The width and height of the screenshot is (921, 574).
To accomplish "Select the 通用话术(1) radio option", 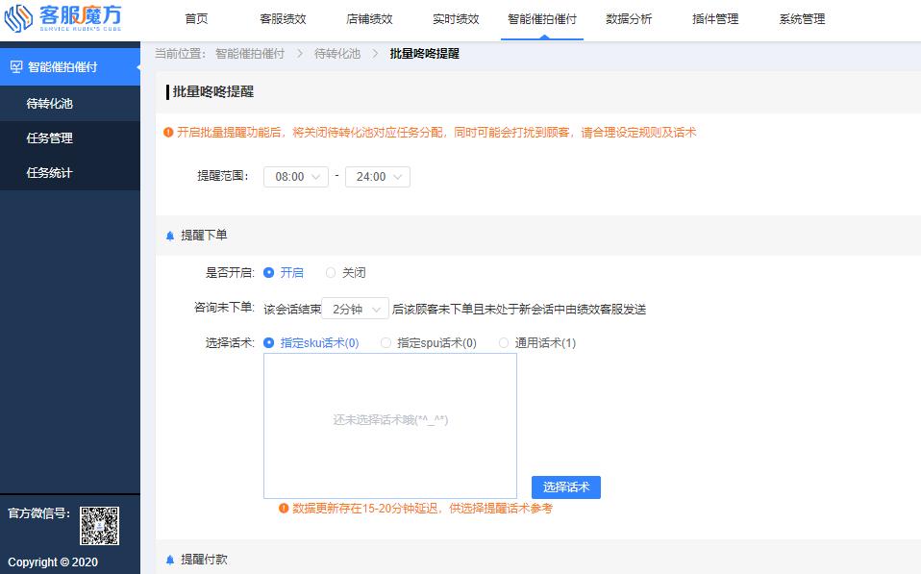I will (x=504, y=342).
